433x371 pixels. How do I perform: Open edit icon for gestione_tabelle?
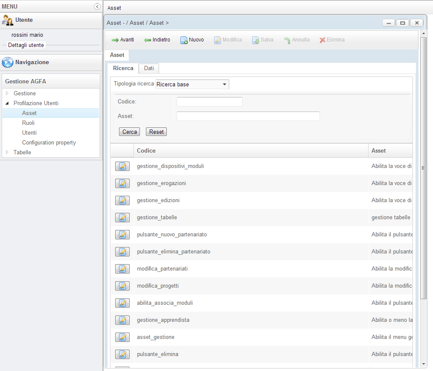[x=122, y=218]
